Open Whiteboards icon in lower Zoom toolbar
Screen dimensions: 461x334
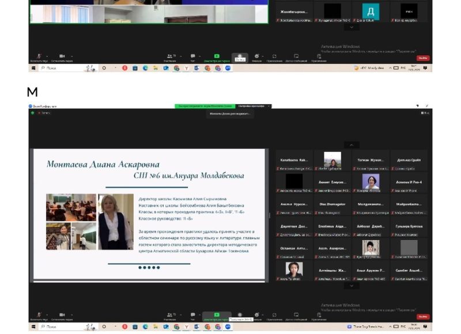click(x=296, y=316)
